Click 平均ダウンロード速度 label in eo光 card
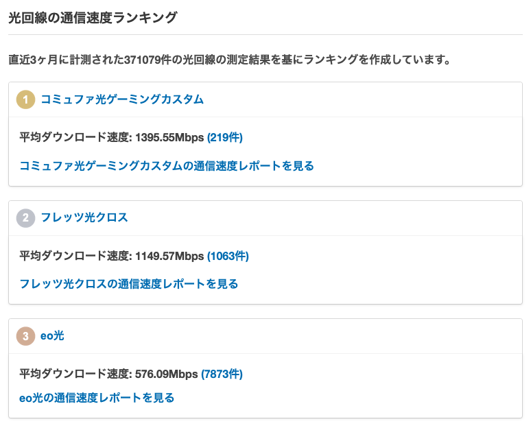The height and width of the screenshot is (428, 531). 74,374
